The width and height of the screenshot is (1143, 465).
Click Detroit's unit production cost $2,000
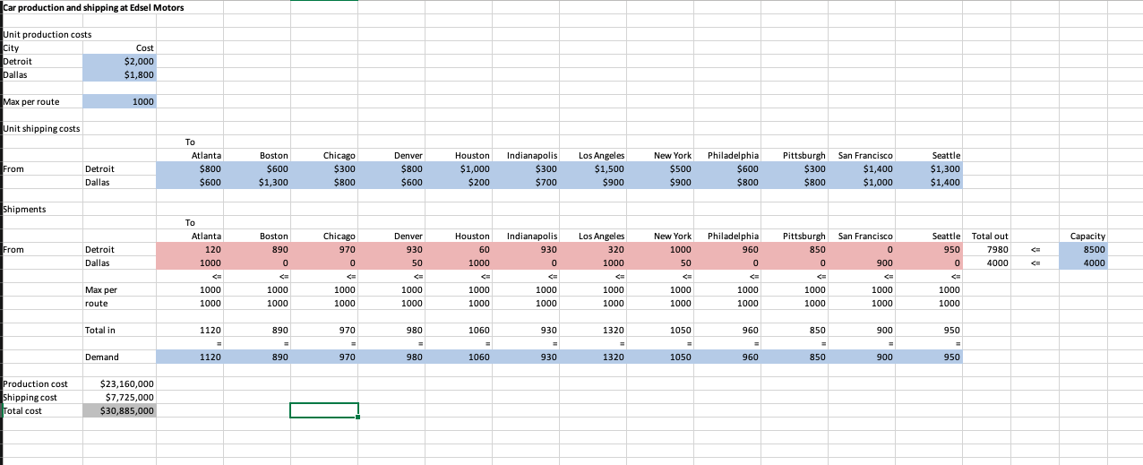click(119, 61)
